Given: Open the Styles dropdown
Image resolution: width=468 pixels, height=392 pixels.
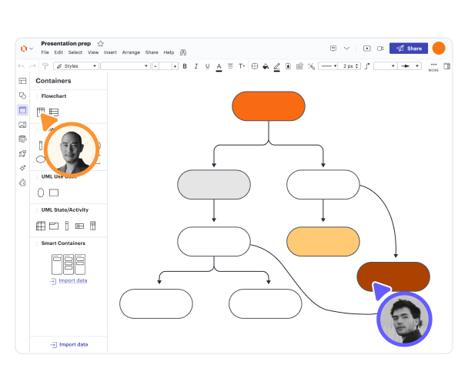Looking at the screenshot, I should (124, 66).
